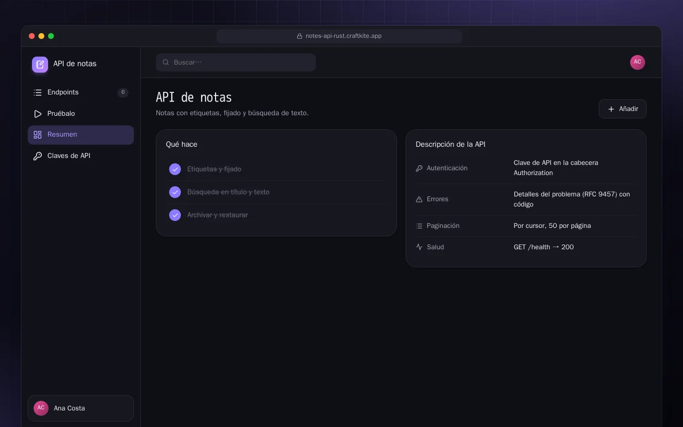Open the AC avatar in the top bar
This screenshot has height=427, width=683.
(638, 62)
